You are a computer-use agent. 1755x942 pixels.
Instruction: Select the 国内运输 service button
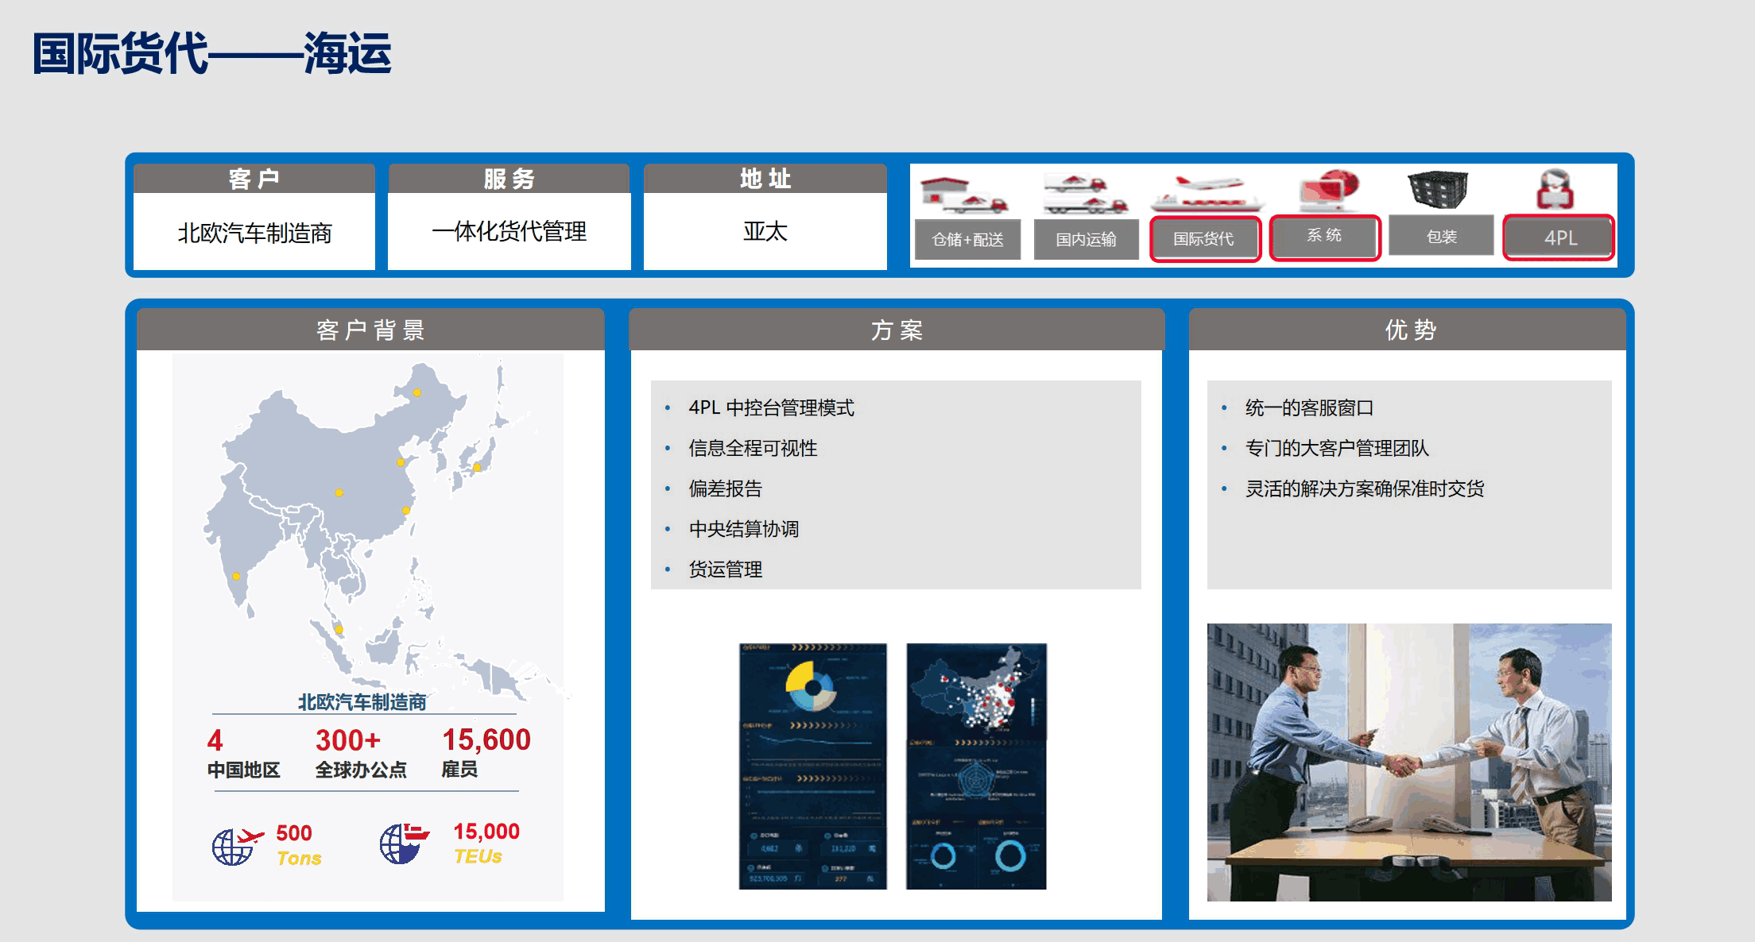[x=1086, y=239]
